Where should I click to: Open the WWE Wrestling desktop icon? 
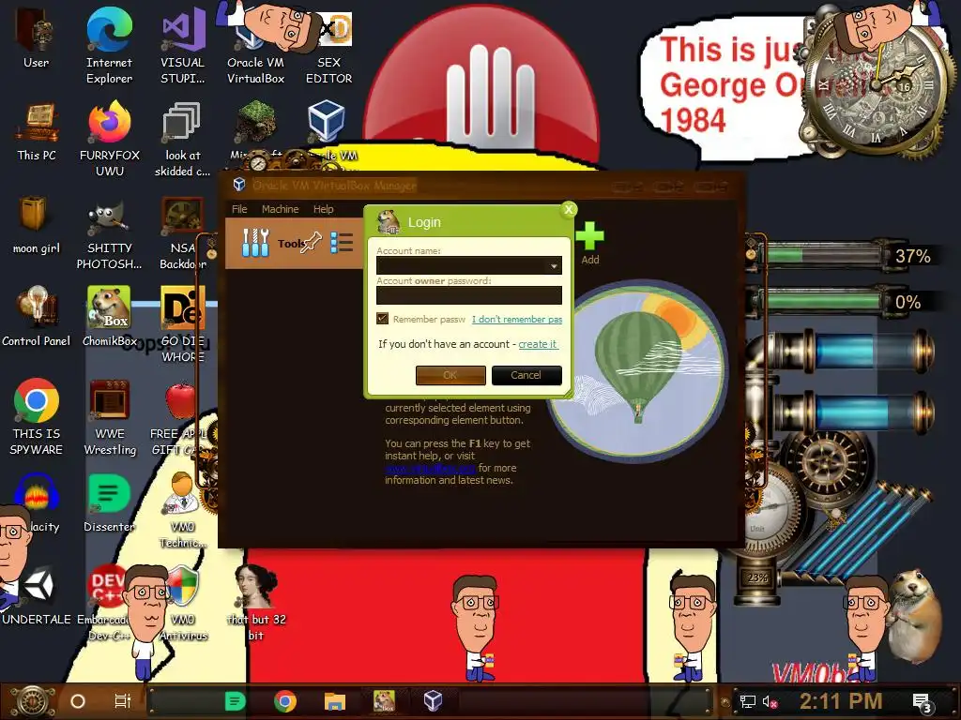tap(109, 416)
